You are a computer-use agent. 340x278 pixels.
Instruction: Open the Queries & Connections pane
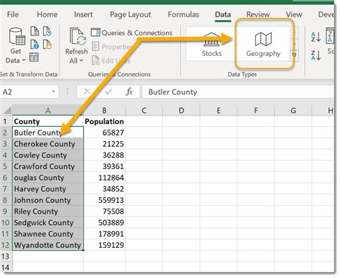click(x=132, y=33)
